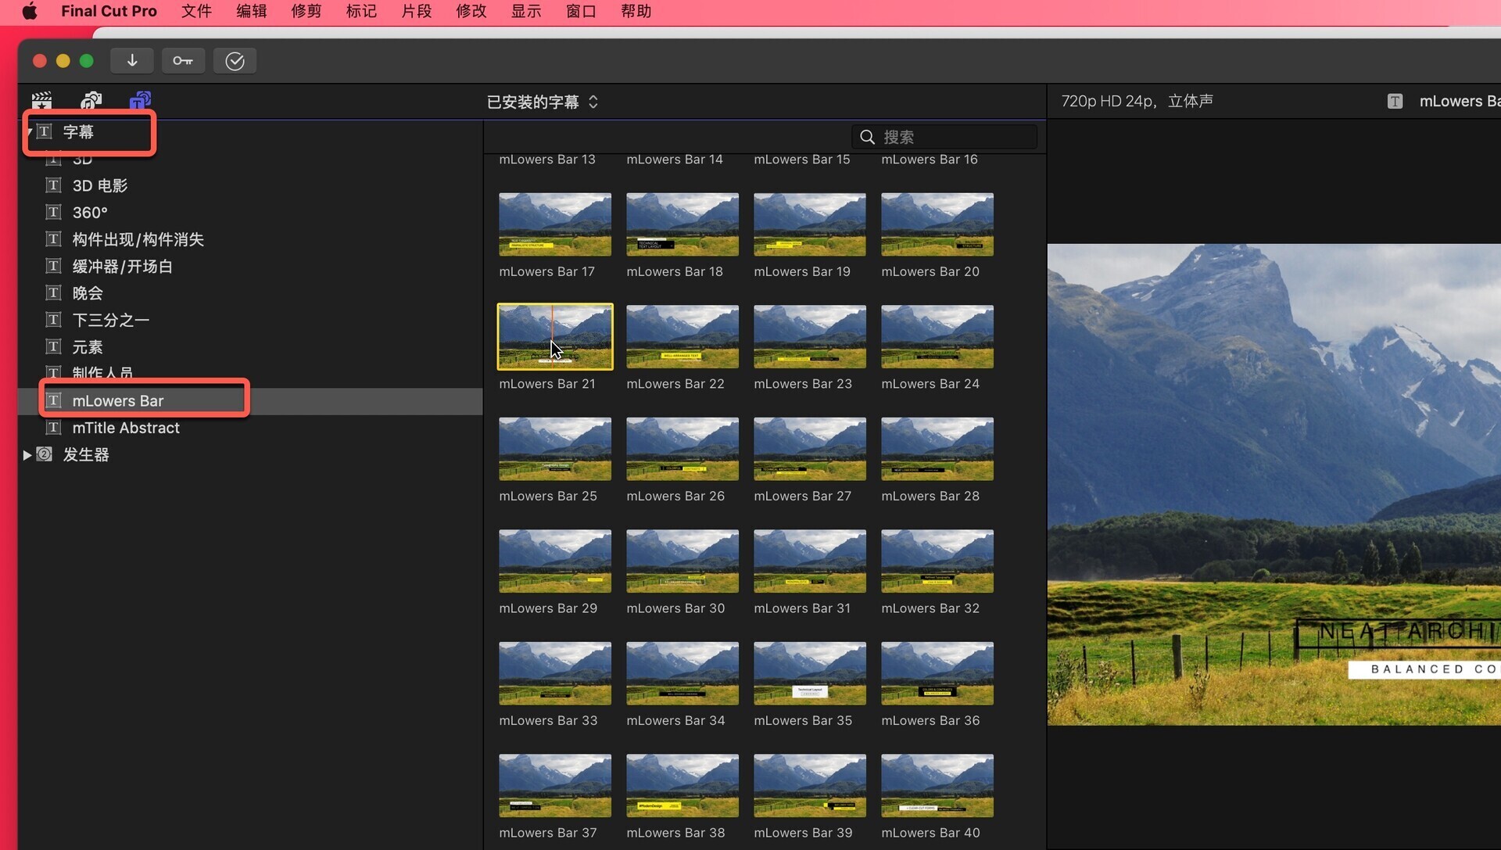Open the 文件 menu
The image size is (1501, 850).
pyautogui.click(x=196, y=11)
